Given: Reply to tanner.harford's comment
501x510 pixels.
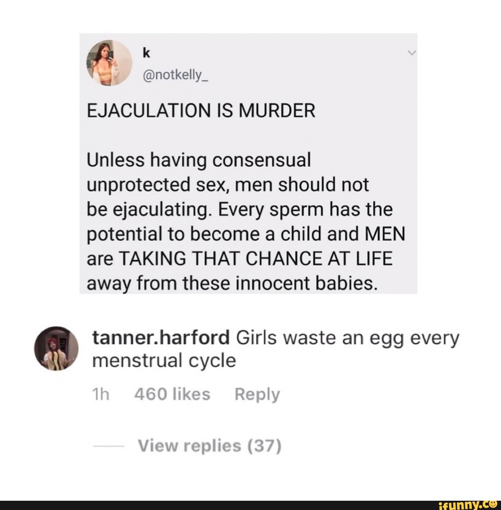Looking at the screenshot, I should coord(257,394).
